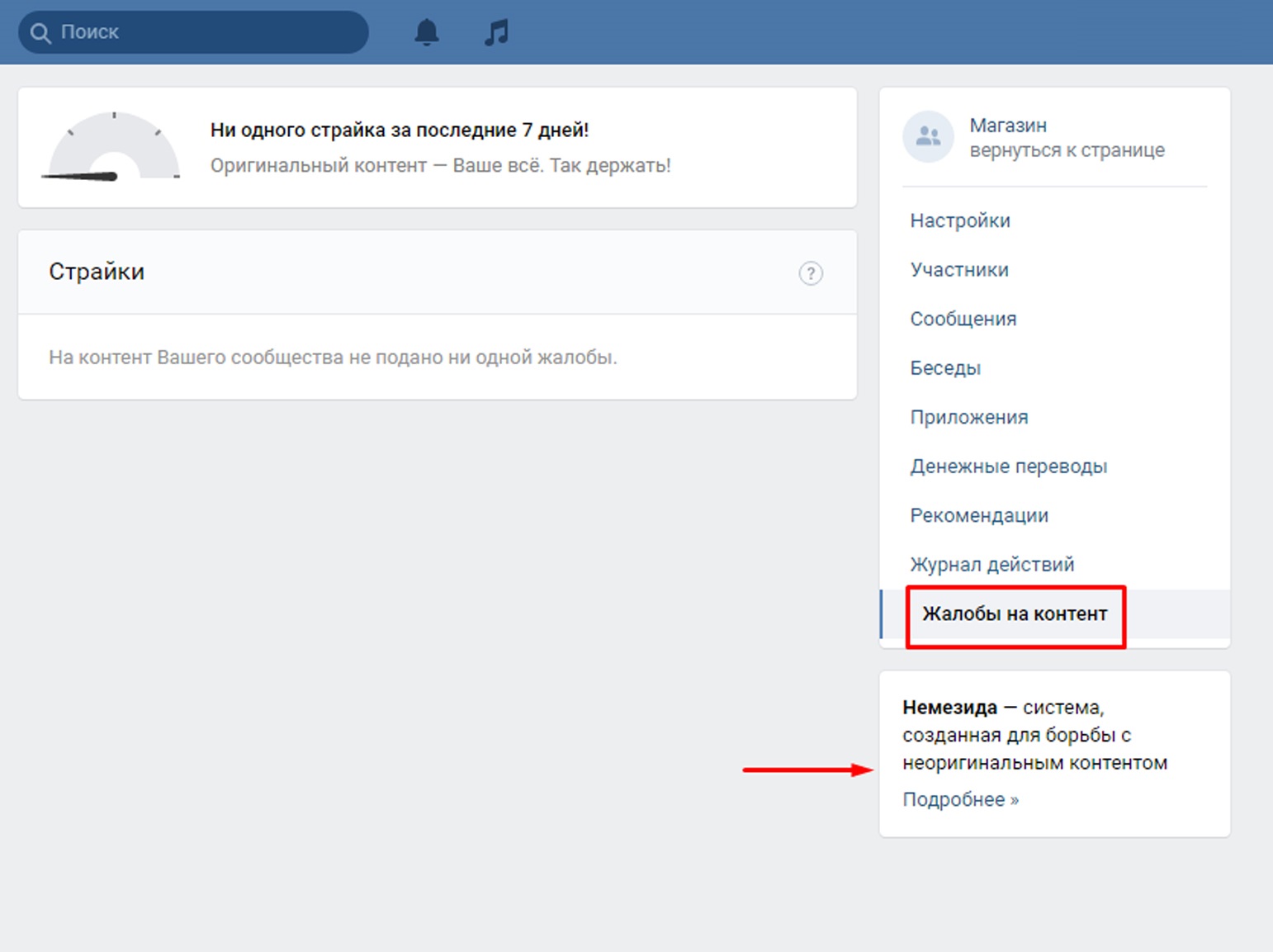1273x952 pixels.
Task: Open the Беседы menu item
Action: [945, 368]
